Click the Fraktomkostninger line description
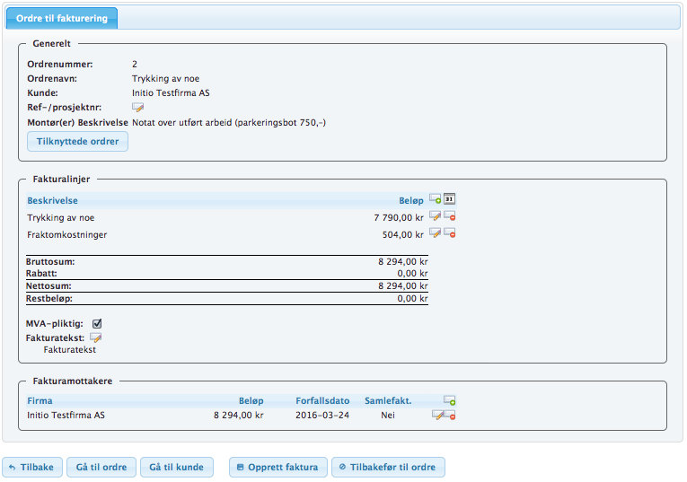687x482 pixels. (x=67, y=234)
